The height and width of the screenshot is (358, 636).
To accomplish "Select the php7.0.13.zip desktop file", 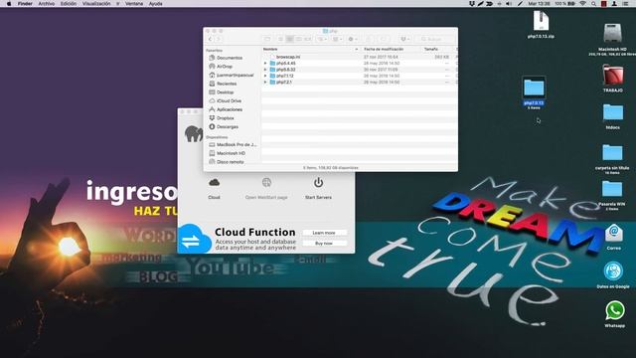I will pos(541,24).
